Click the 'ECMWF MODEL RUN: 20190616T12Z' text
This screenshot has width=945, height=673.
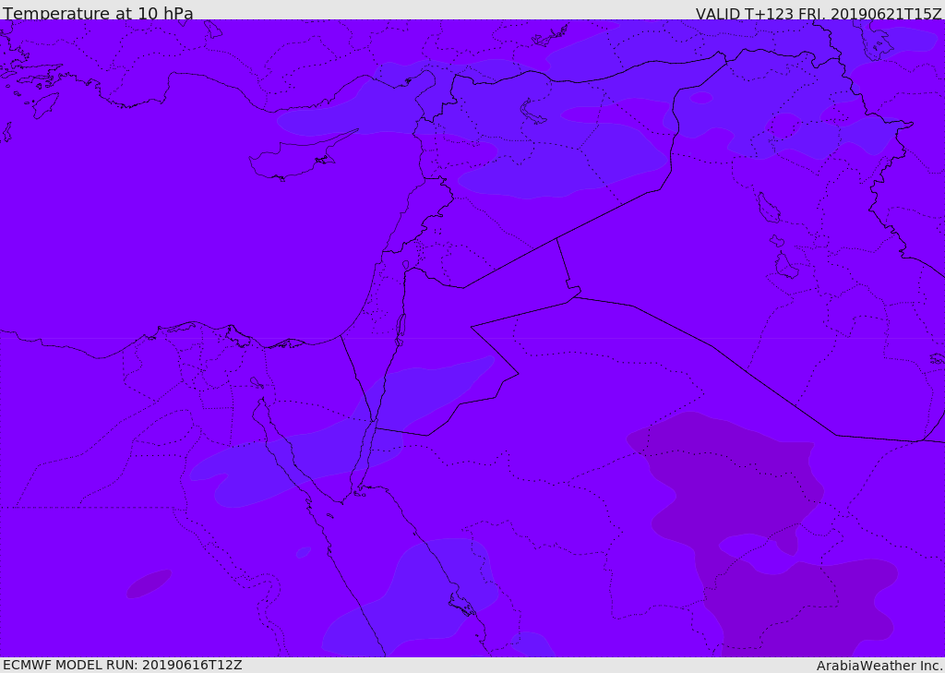pyautogui.click(x=123, y=665)
